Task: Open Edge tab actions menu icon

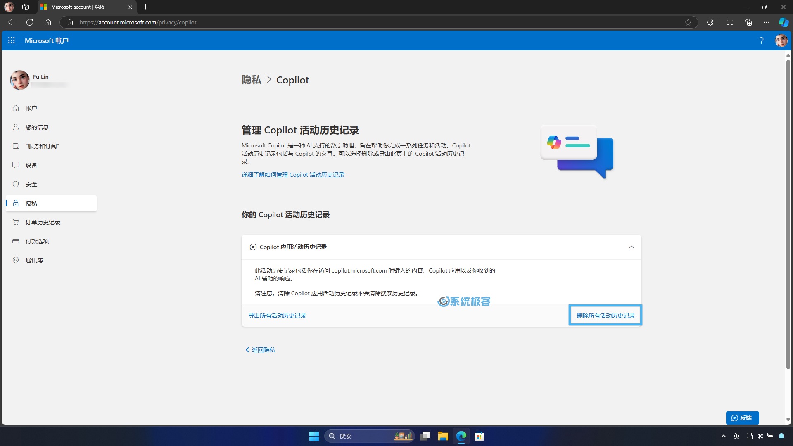Action: point(26,7)
